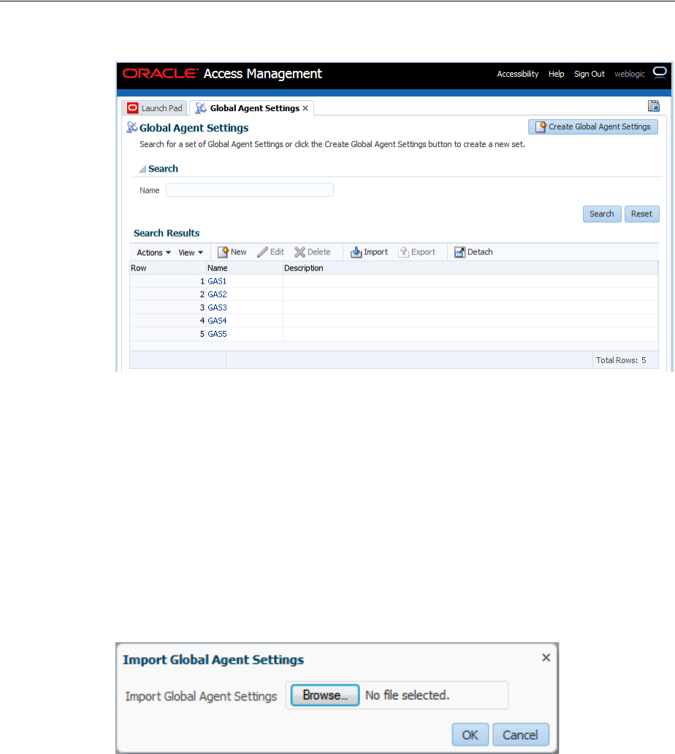Collapse the Search section

point(142,169)
